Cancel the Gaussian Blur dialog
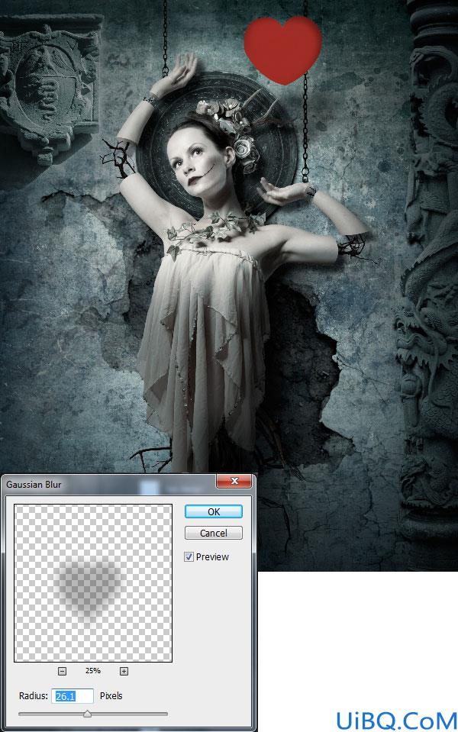Viewport: 458px width, 732px height. coord(214,533)
